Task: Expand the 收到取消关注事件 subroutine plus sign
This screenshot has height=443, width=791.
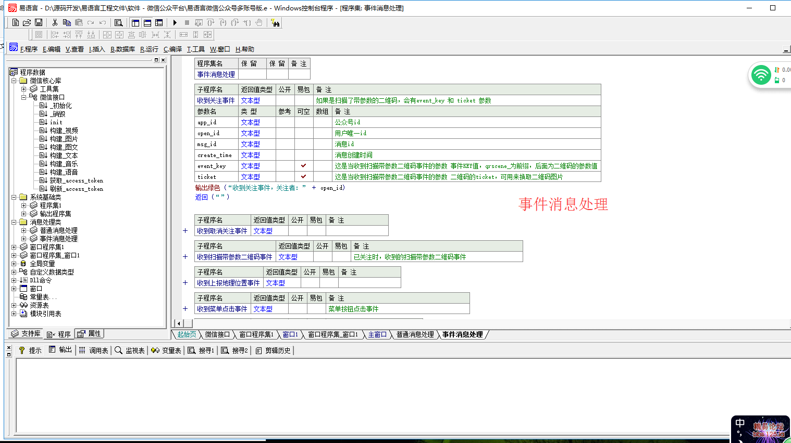Action: (x=185, y=230)
